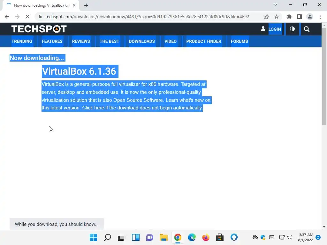Open the VIDEO menu item
327x245 pixels.
(171, 41)
